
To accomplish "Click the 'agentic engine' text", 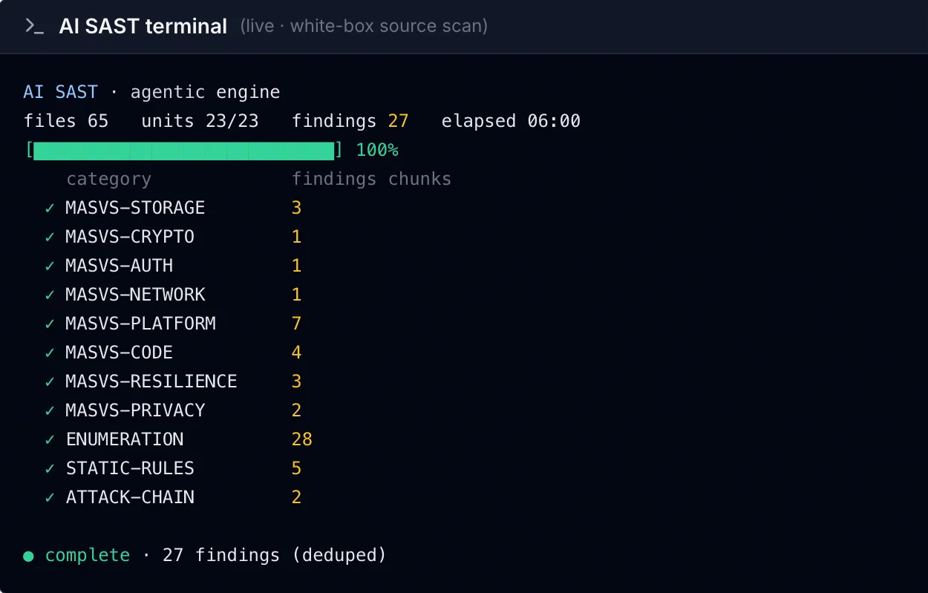I will pyautogui.click(x=206, y=93).
